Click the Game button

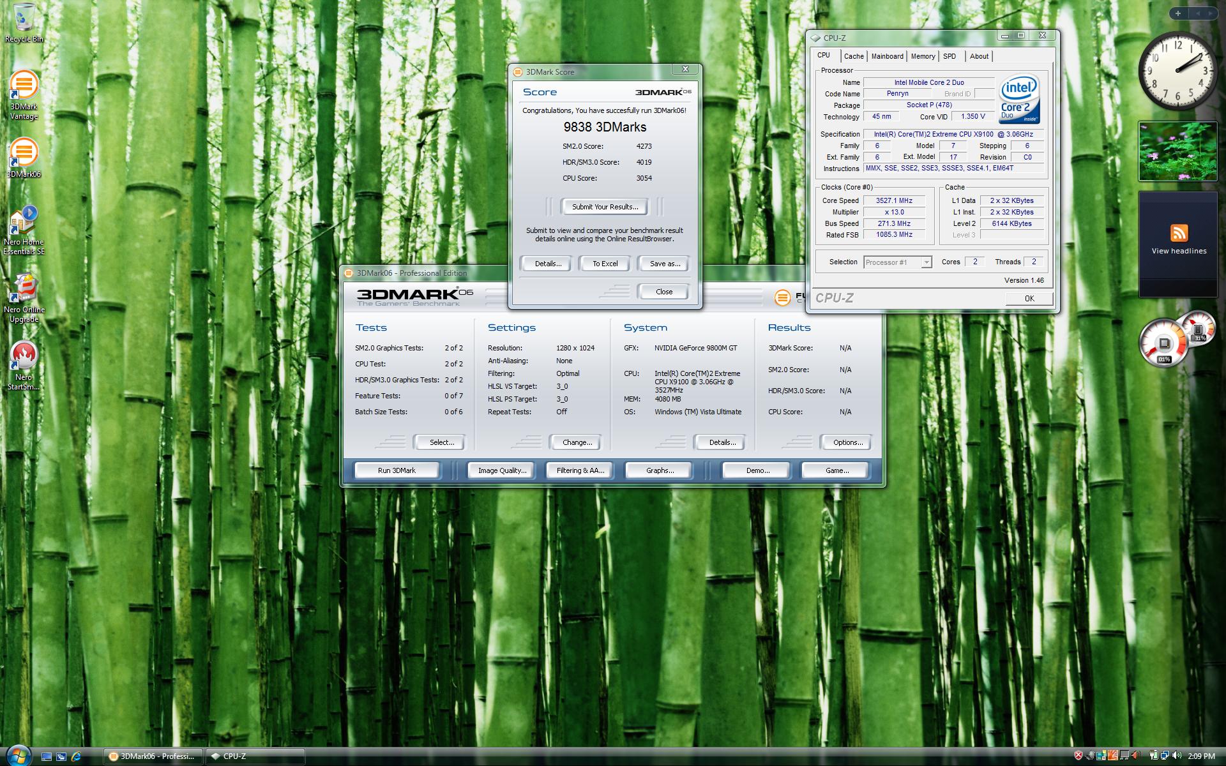tap(836, 470)
